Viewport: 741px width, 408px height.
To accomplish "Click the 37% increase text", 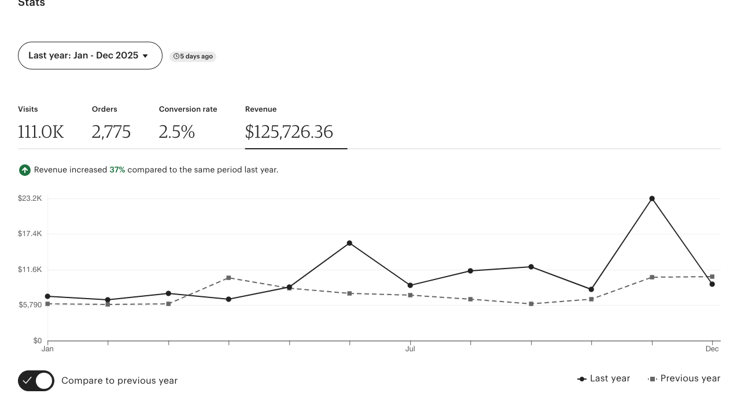I will tap(117, 170).
